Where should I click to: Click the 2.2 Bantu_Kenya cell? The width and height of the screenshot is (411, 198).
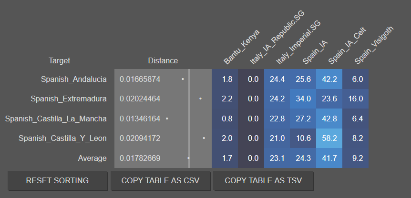pos(225,99)
